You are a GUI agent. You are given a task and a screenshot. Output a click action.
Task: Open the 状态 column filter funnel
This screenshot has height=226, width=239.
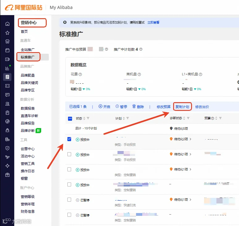(88, 118)
